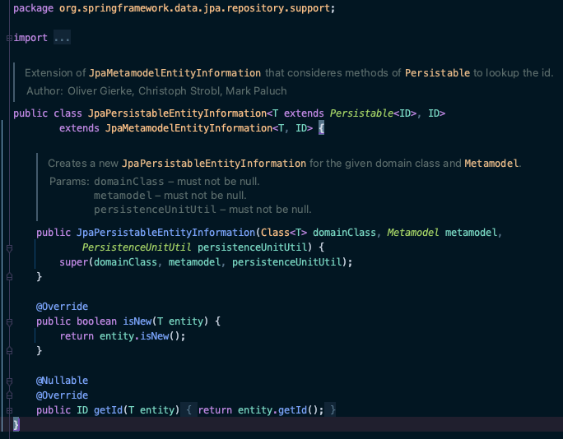
Task: Expand the folded import block gutter icon
Action: tap(9, 38)
